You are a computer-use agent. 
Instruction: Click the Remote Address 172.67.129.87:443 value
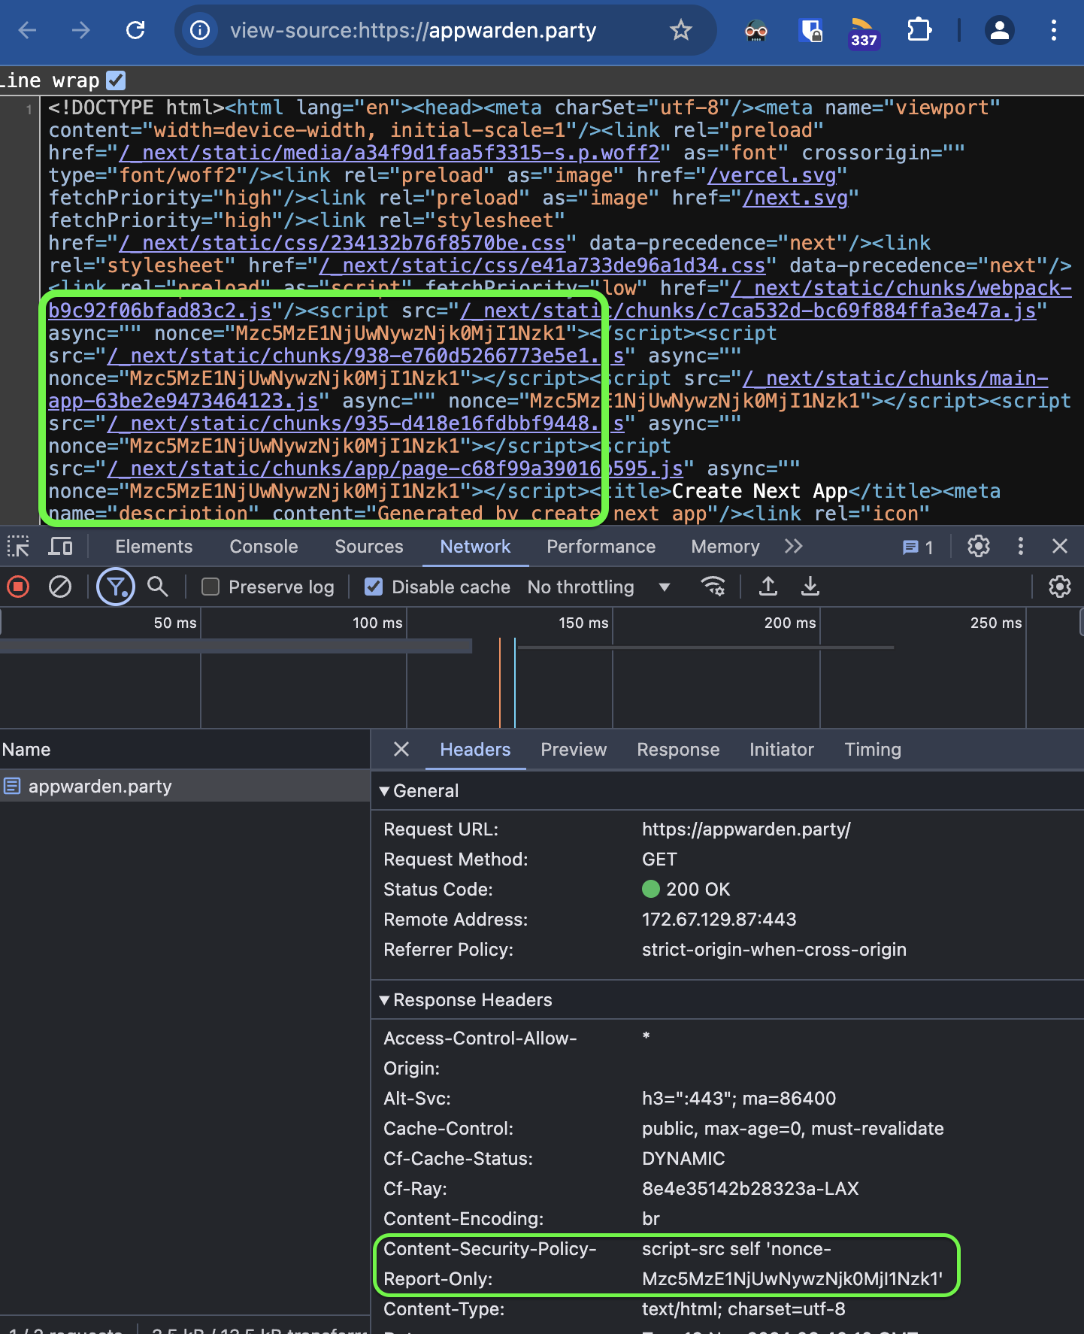click(719, 920)
